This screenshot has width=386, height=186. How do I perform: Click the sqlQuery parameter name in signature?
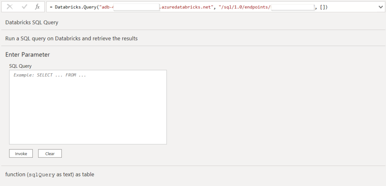pos(42,175)
